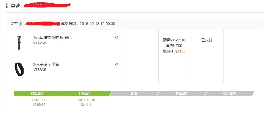Click the 成交時間 2016-10-18 12:00:30 text
The image size is (277, 114).
[x=88, y=24]
